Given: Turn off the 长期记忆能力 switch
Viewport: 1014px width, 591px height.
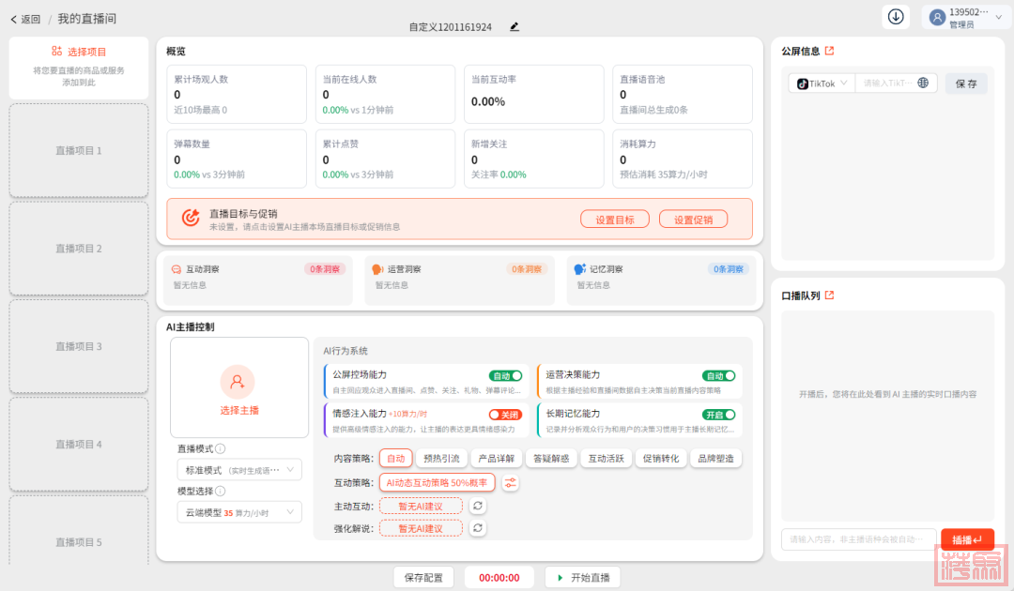Looking at the screenshot, I should pyautogui.click(x=718, y=415).
